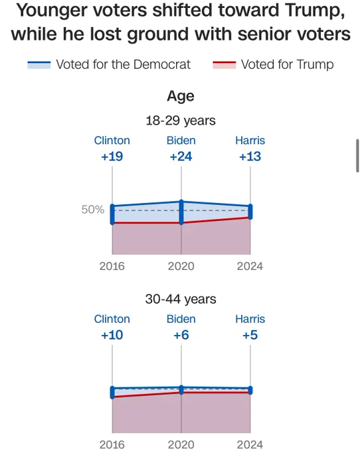The image size is (362, 451).
Task: Click the "30-44 years" chart title
Action: [181, 299]
